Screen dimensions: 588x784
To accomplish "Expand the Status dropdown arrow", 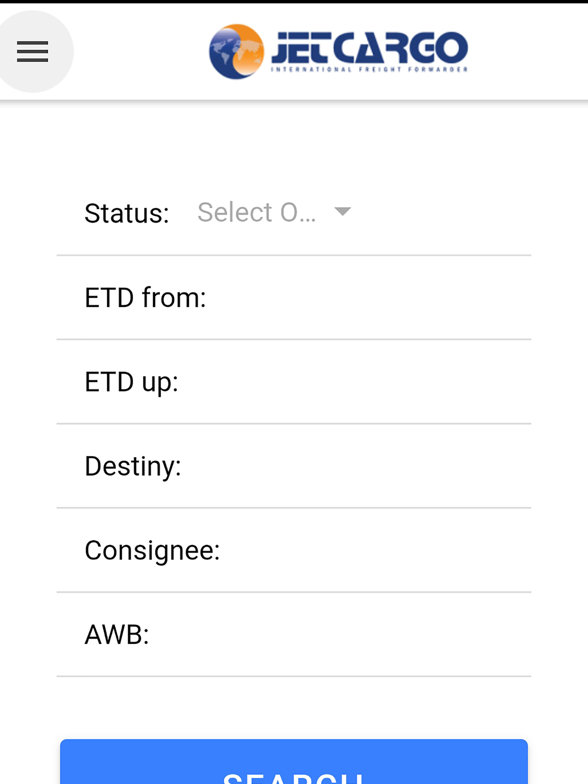I will click(343, 211).
